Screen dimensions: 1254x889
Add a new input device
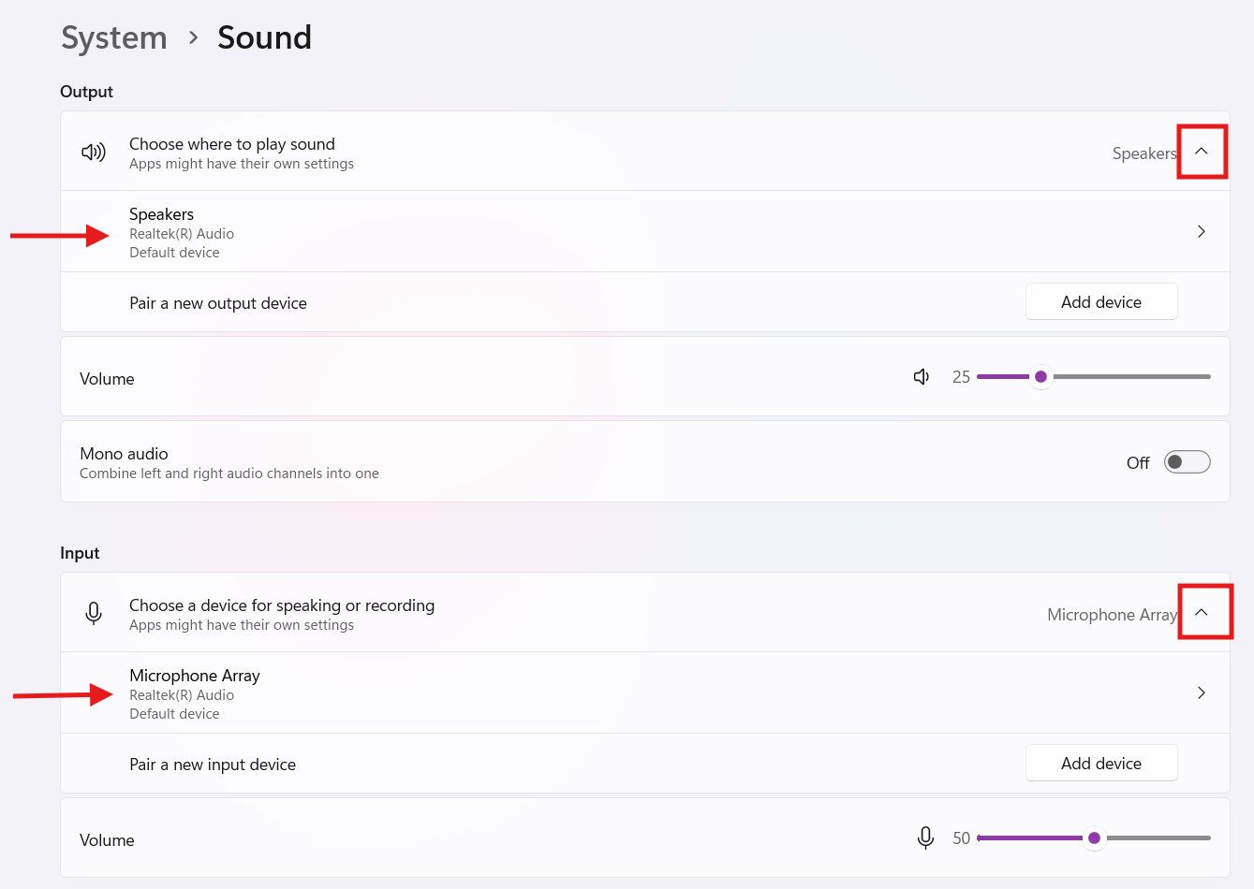pyautogui.click(x=1100, y=763)
